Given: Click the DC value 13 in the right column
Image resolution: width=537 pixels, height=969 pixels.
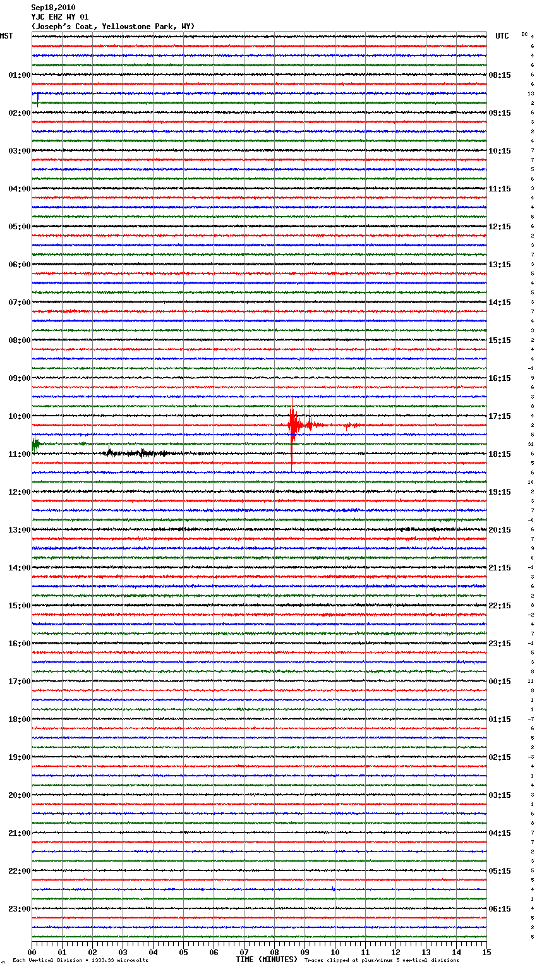Looking at the screenshot, I should pyautogui.click(x=531, y=93).
